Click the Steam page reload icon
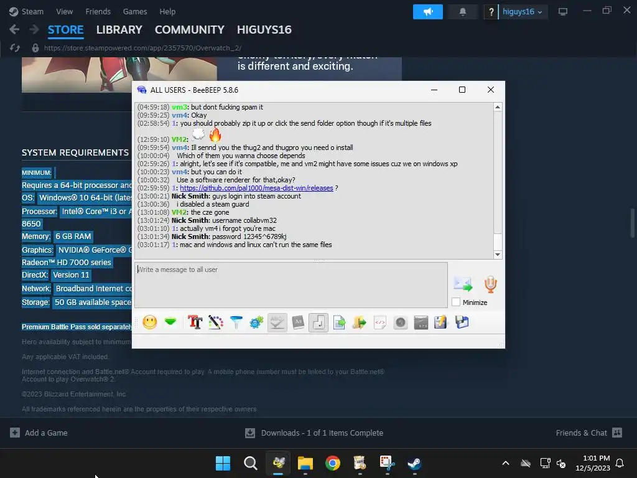The height and width of the screenshot is (478, 637). [x=15, y=48]
